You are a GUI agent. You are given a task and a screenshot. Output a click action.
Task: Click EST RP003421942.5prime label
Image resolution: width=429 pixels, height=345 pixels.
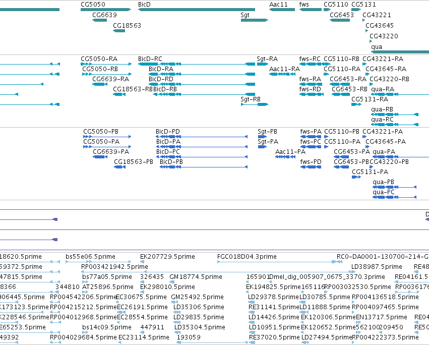point(114,267)
